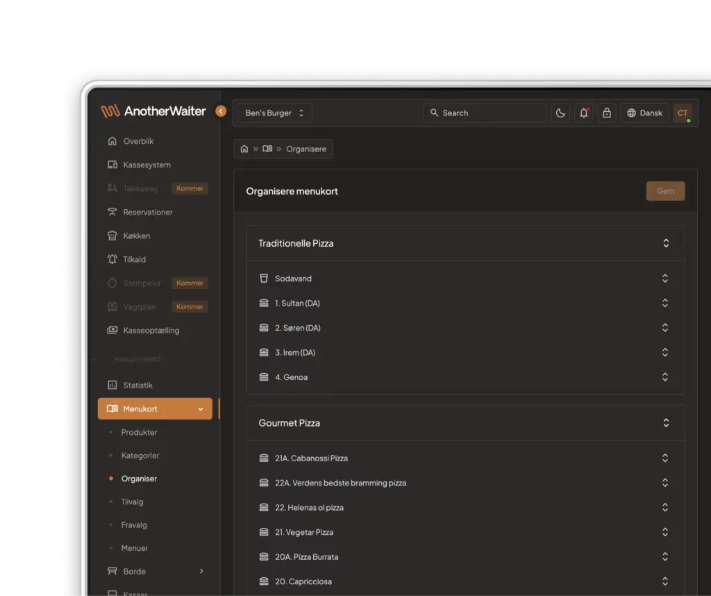Open Køkken in the sidebar

click(x=155, y=235)
